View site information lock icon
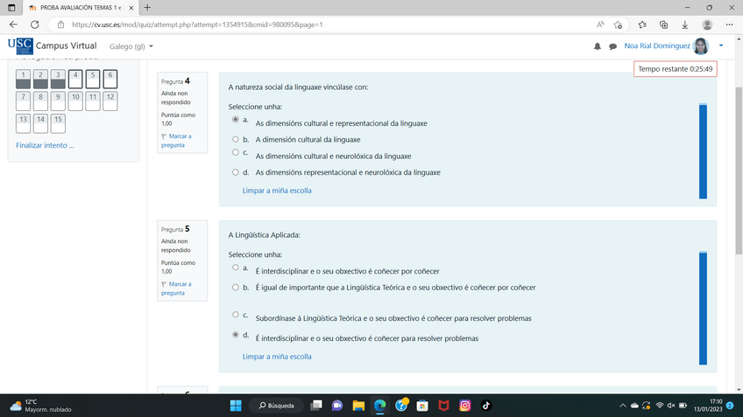 60,24
